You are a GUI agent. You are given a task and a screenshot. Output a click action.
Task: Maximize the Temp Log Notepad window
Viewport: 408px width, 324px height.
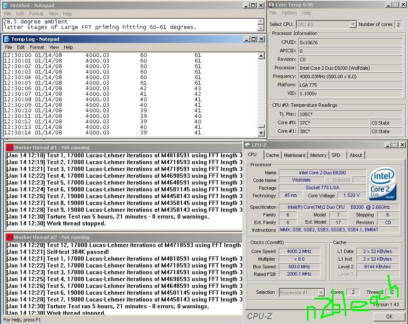tap(253, 39)
